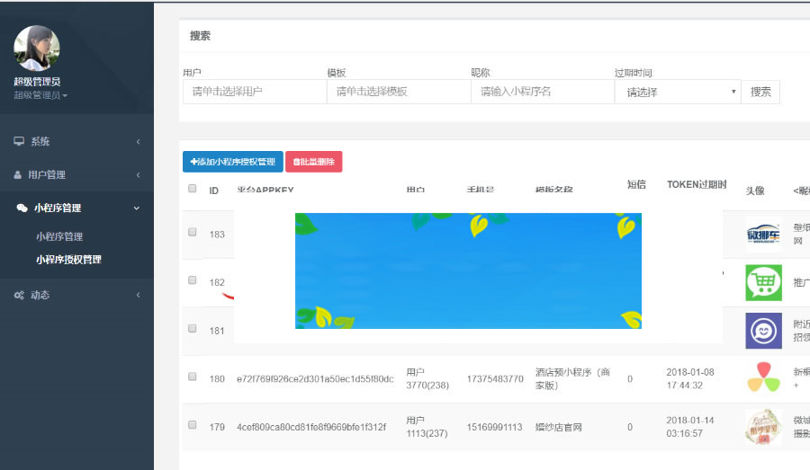Click the 搜索 search button
Screen dimensions: 810x470
coord(760,92)
